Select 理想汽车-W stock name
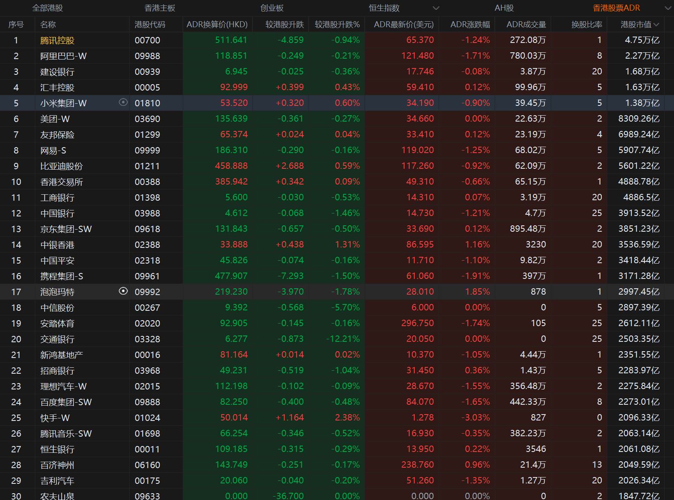Screen dimensions: 674x500 pos(63,386)
